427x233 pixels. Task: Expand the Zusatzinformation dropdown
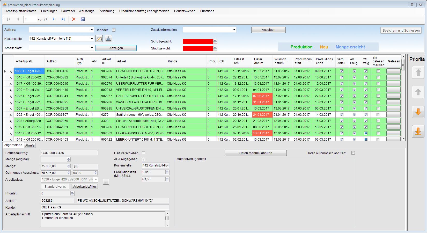[x=234, y=30]
